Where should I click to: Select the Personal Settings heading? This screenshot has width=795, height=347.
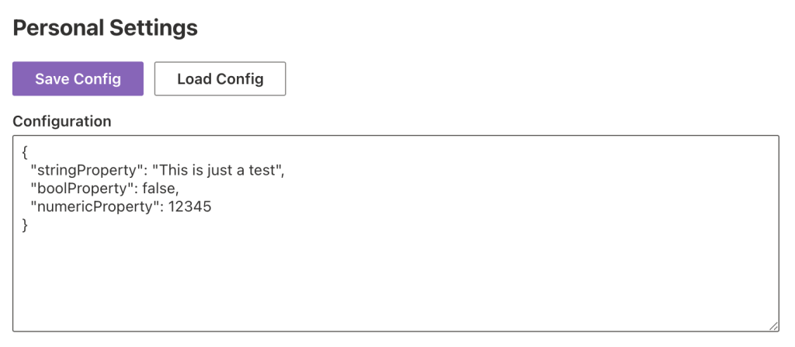[x=106, y=29]
